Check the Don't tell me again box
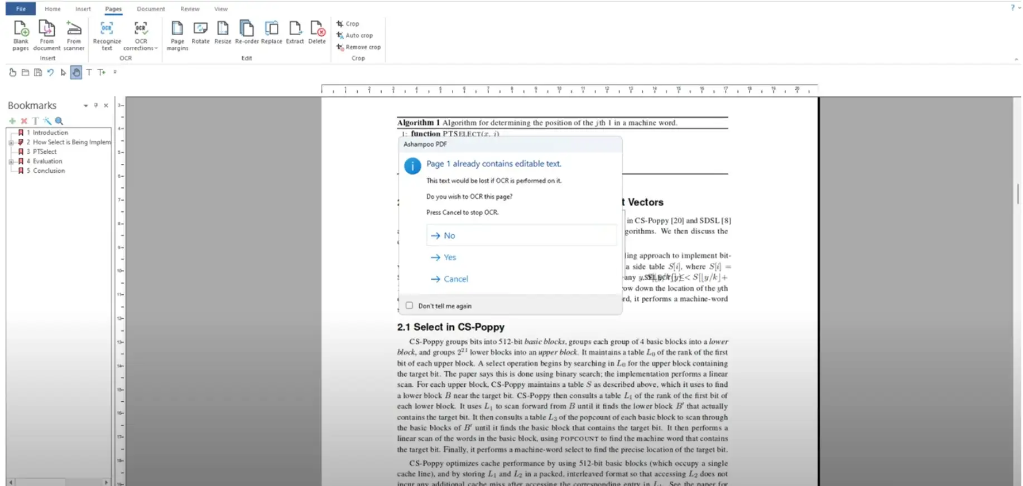Screen dimensions: 1023x486 [x=410, y=305]
